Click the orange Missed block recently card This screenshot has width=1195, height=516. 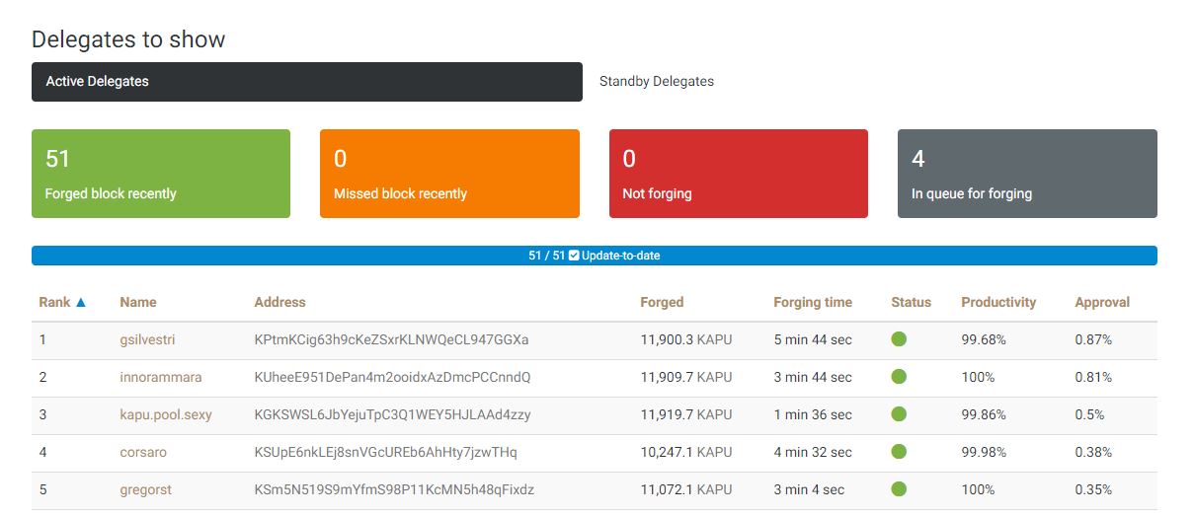(x=449, y=174)
